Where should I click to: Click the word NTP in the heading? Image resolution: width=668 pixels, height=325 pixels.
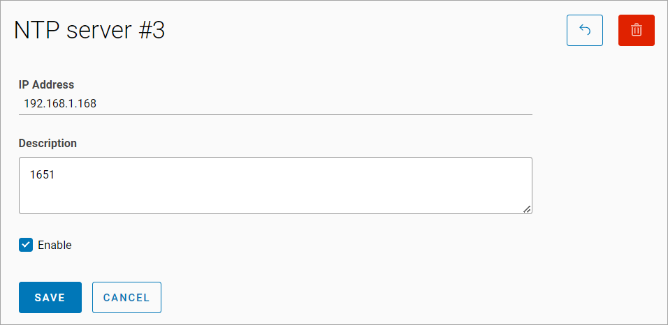coord(34,31)
